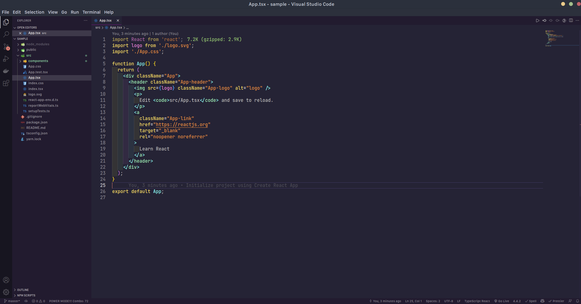Toggle Spell checker in status bar
The width and height of the screenshot is (581, 304).
[x=531, y=301]
